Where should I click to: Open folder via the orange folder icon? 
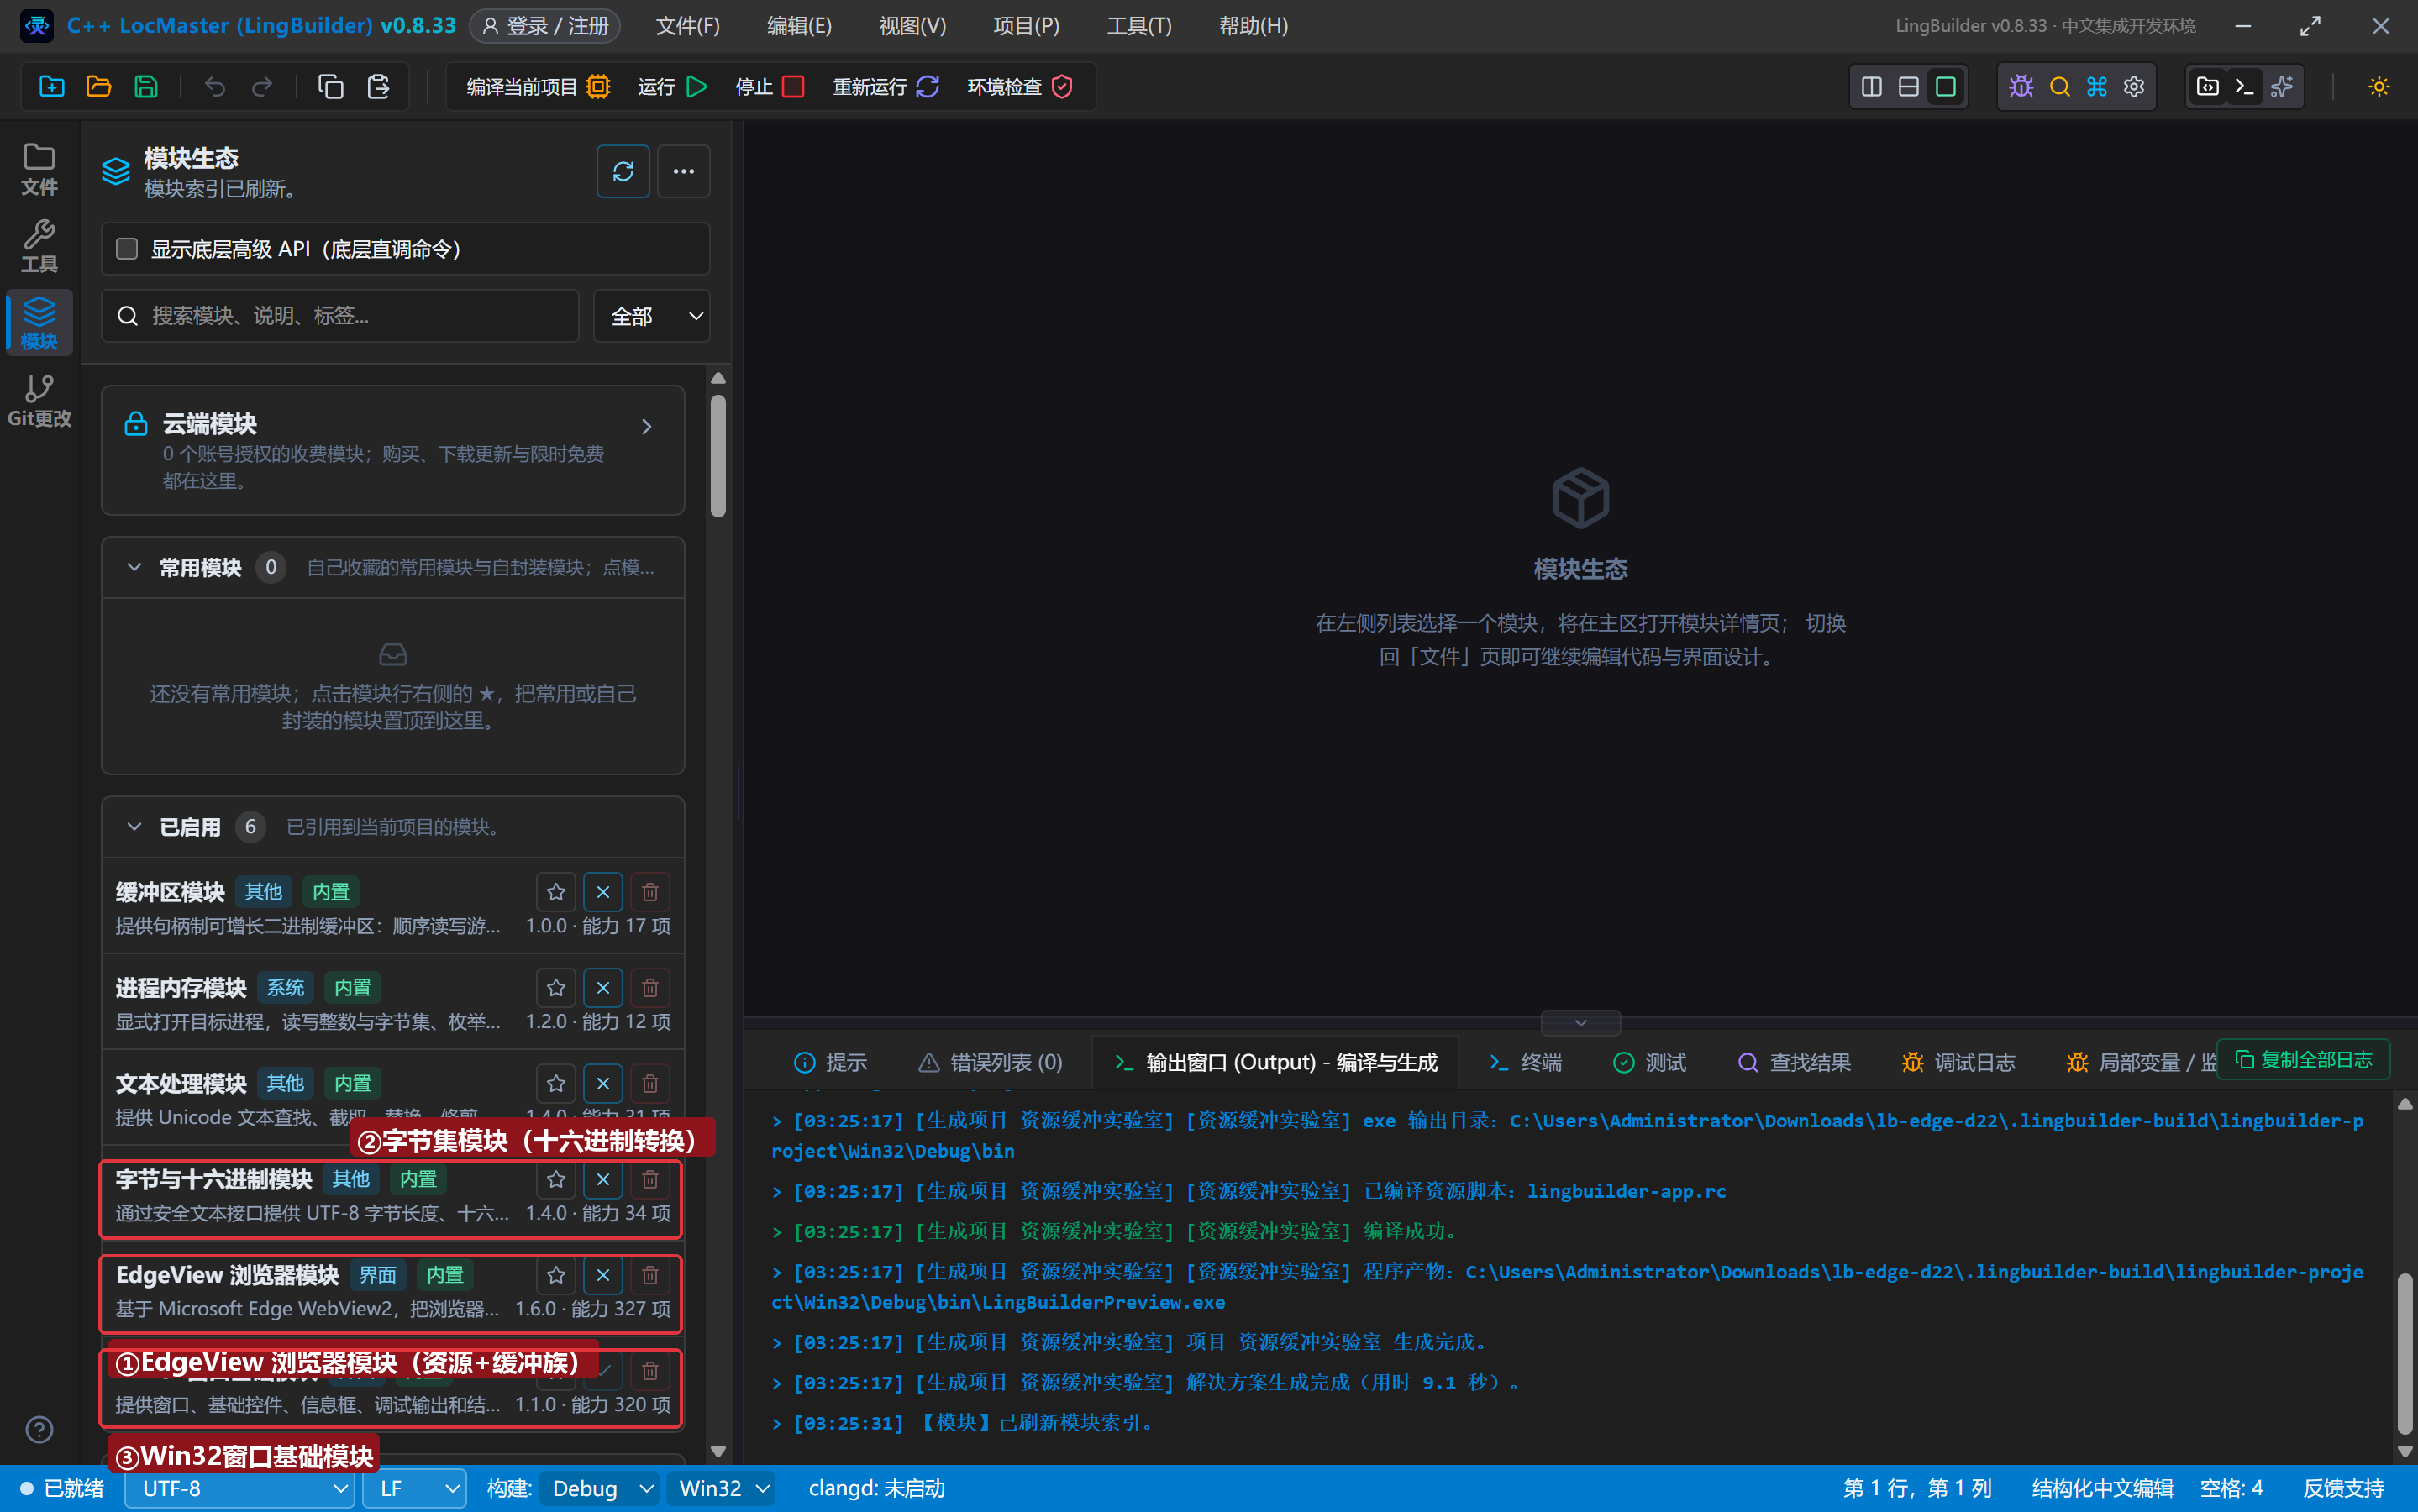point(99,87)
